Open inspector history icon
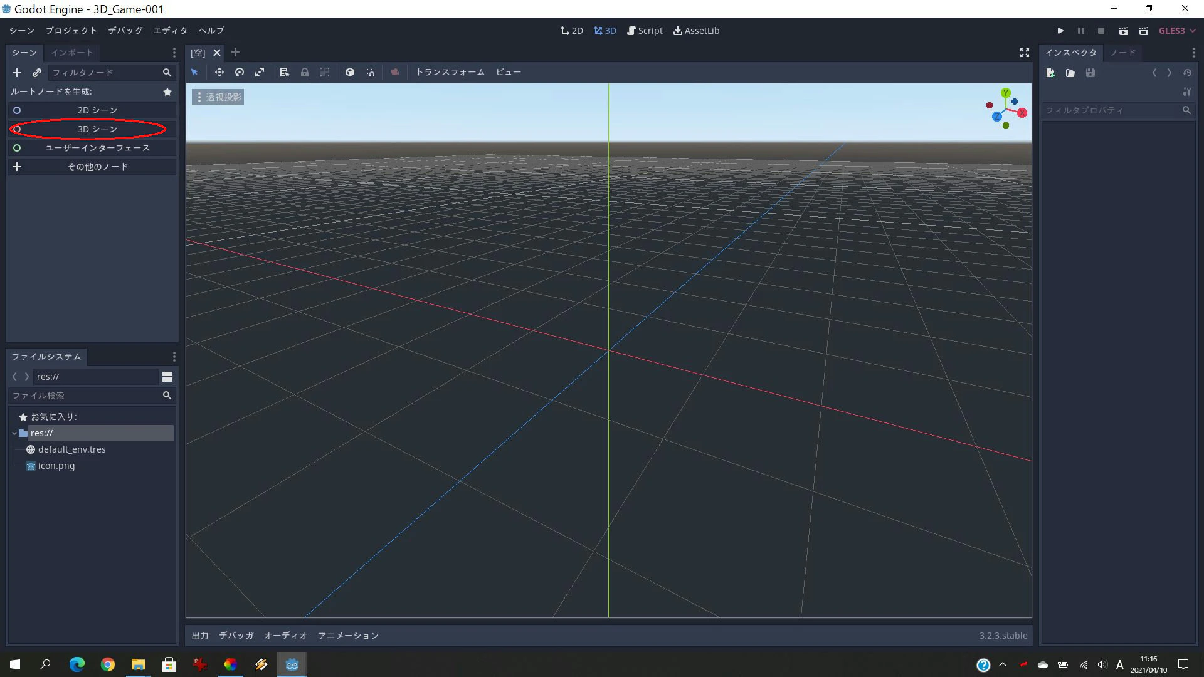The width and height of the screenshot is (1204, 677). [1187, 73]
